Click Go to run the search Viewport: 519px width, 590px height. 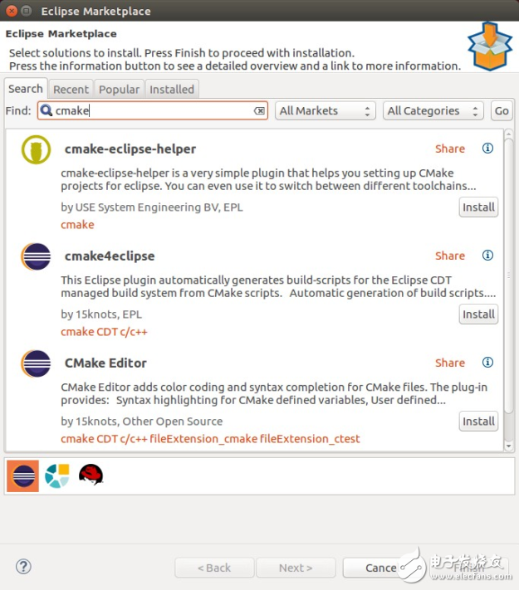(x=502, y=111)
